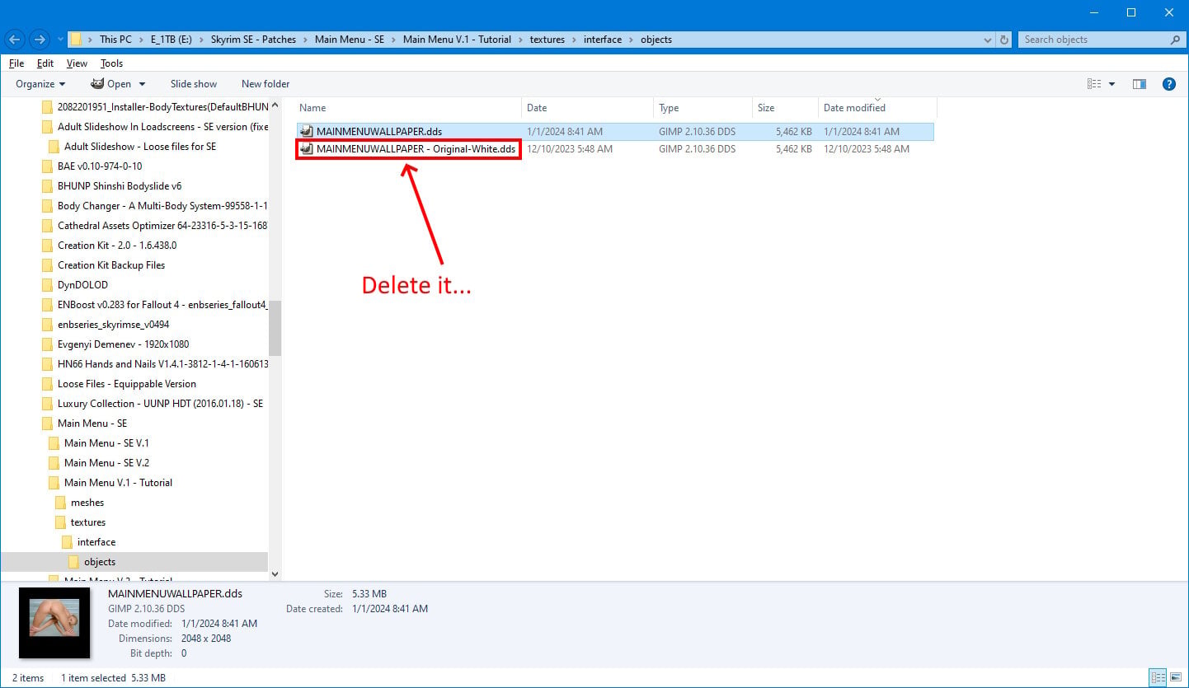Expand the Open button dropdown arrow
Image resolution: width=1189 pixels, height=688 pixels.
click(142, 84)
